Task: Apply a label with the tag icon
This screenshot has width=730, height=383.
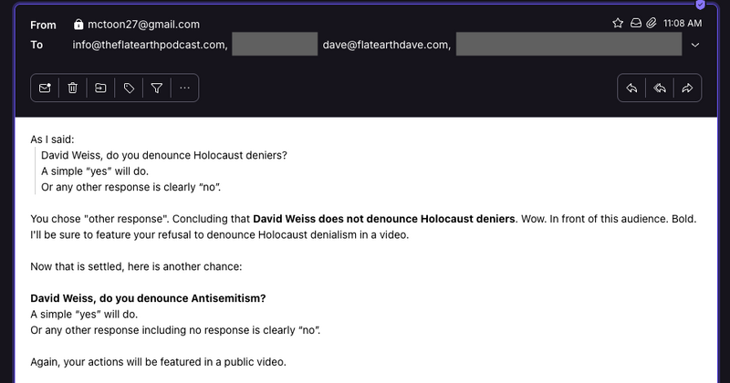Action: (x=129, y=88)
